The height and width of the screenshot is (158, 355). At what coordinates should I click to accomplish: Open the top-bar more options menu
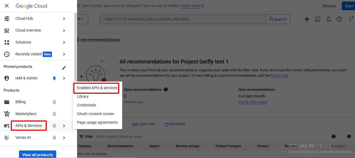pyautogui.click(x=350, y=19)
